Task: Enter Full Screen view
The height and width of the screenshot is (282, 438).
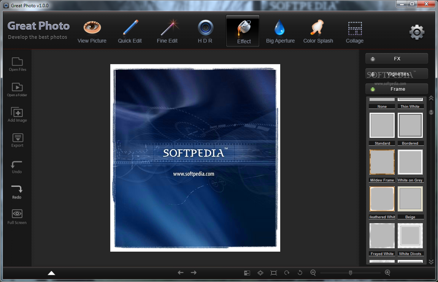Action: (17, 217)
